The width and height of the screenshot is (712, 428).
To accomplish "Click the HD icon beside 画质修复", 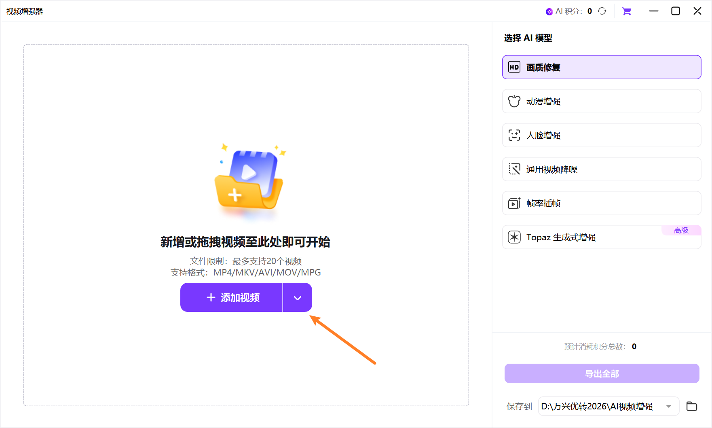I will 514,67.
